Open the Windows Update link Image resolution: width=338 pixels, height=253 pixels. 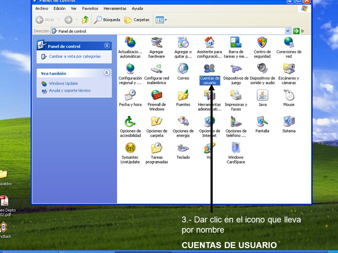tap(63, 84)
